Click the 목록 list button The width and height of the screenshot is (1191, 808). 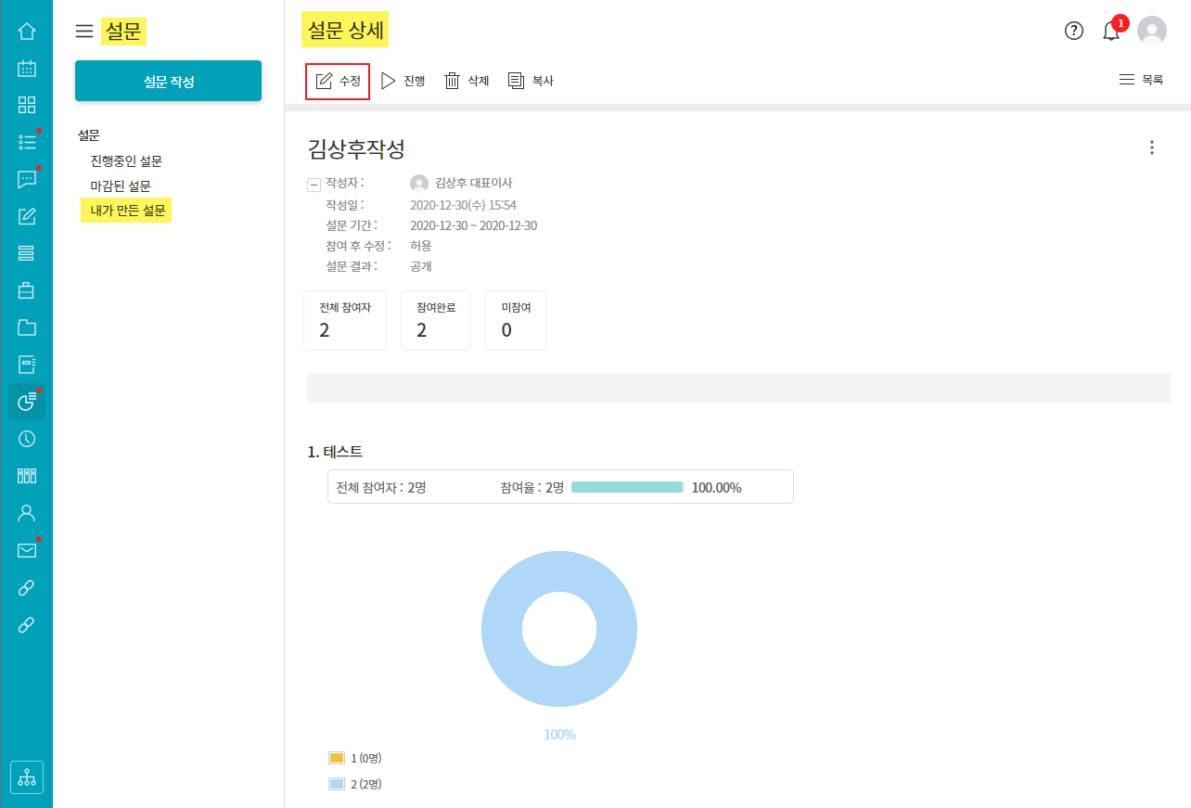(1141, 80)
